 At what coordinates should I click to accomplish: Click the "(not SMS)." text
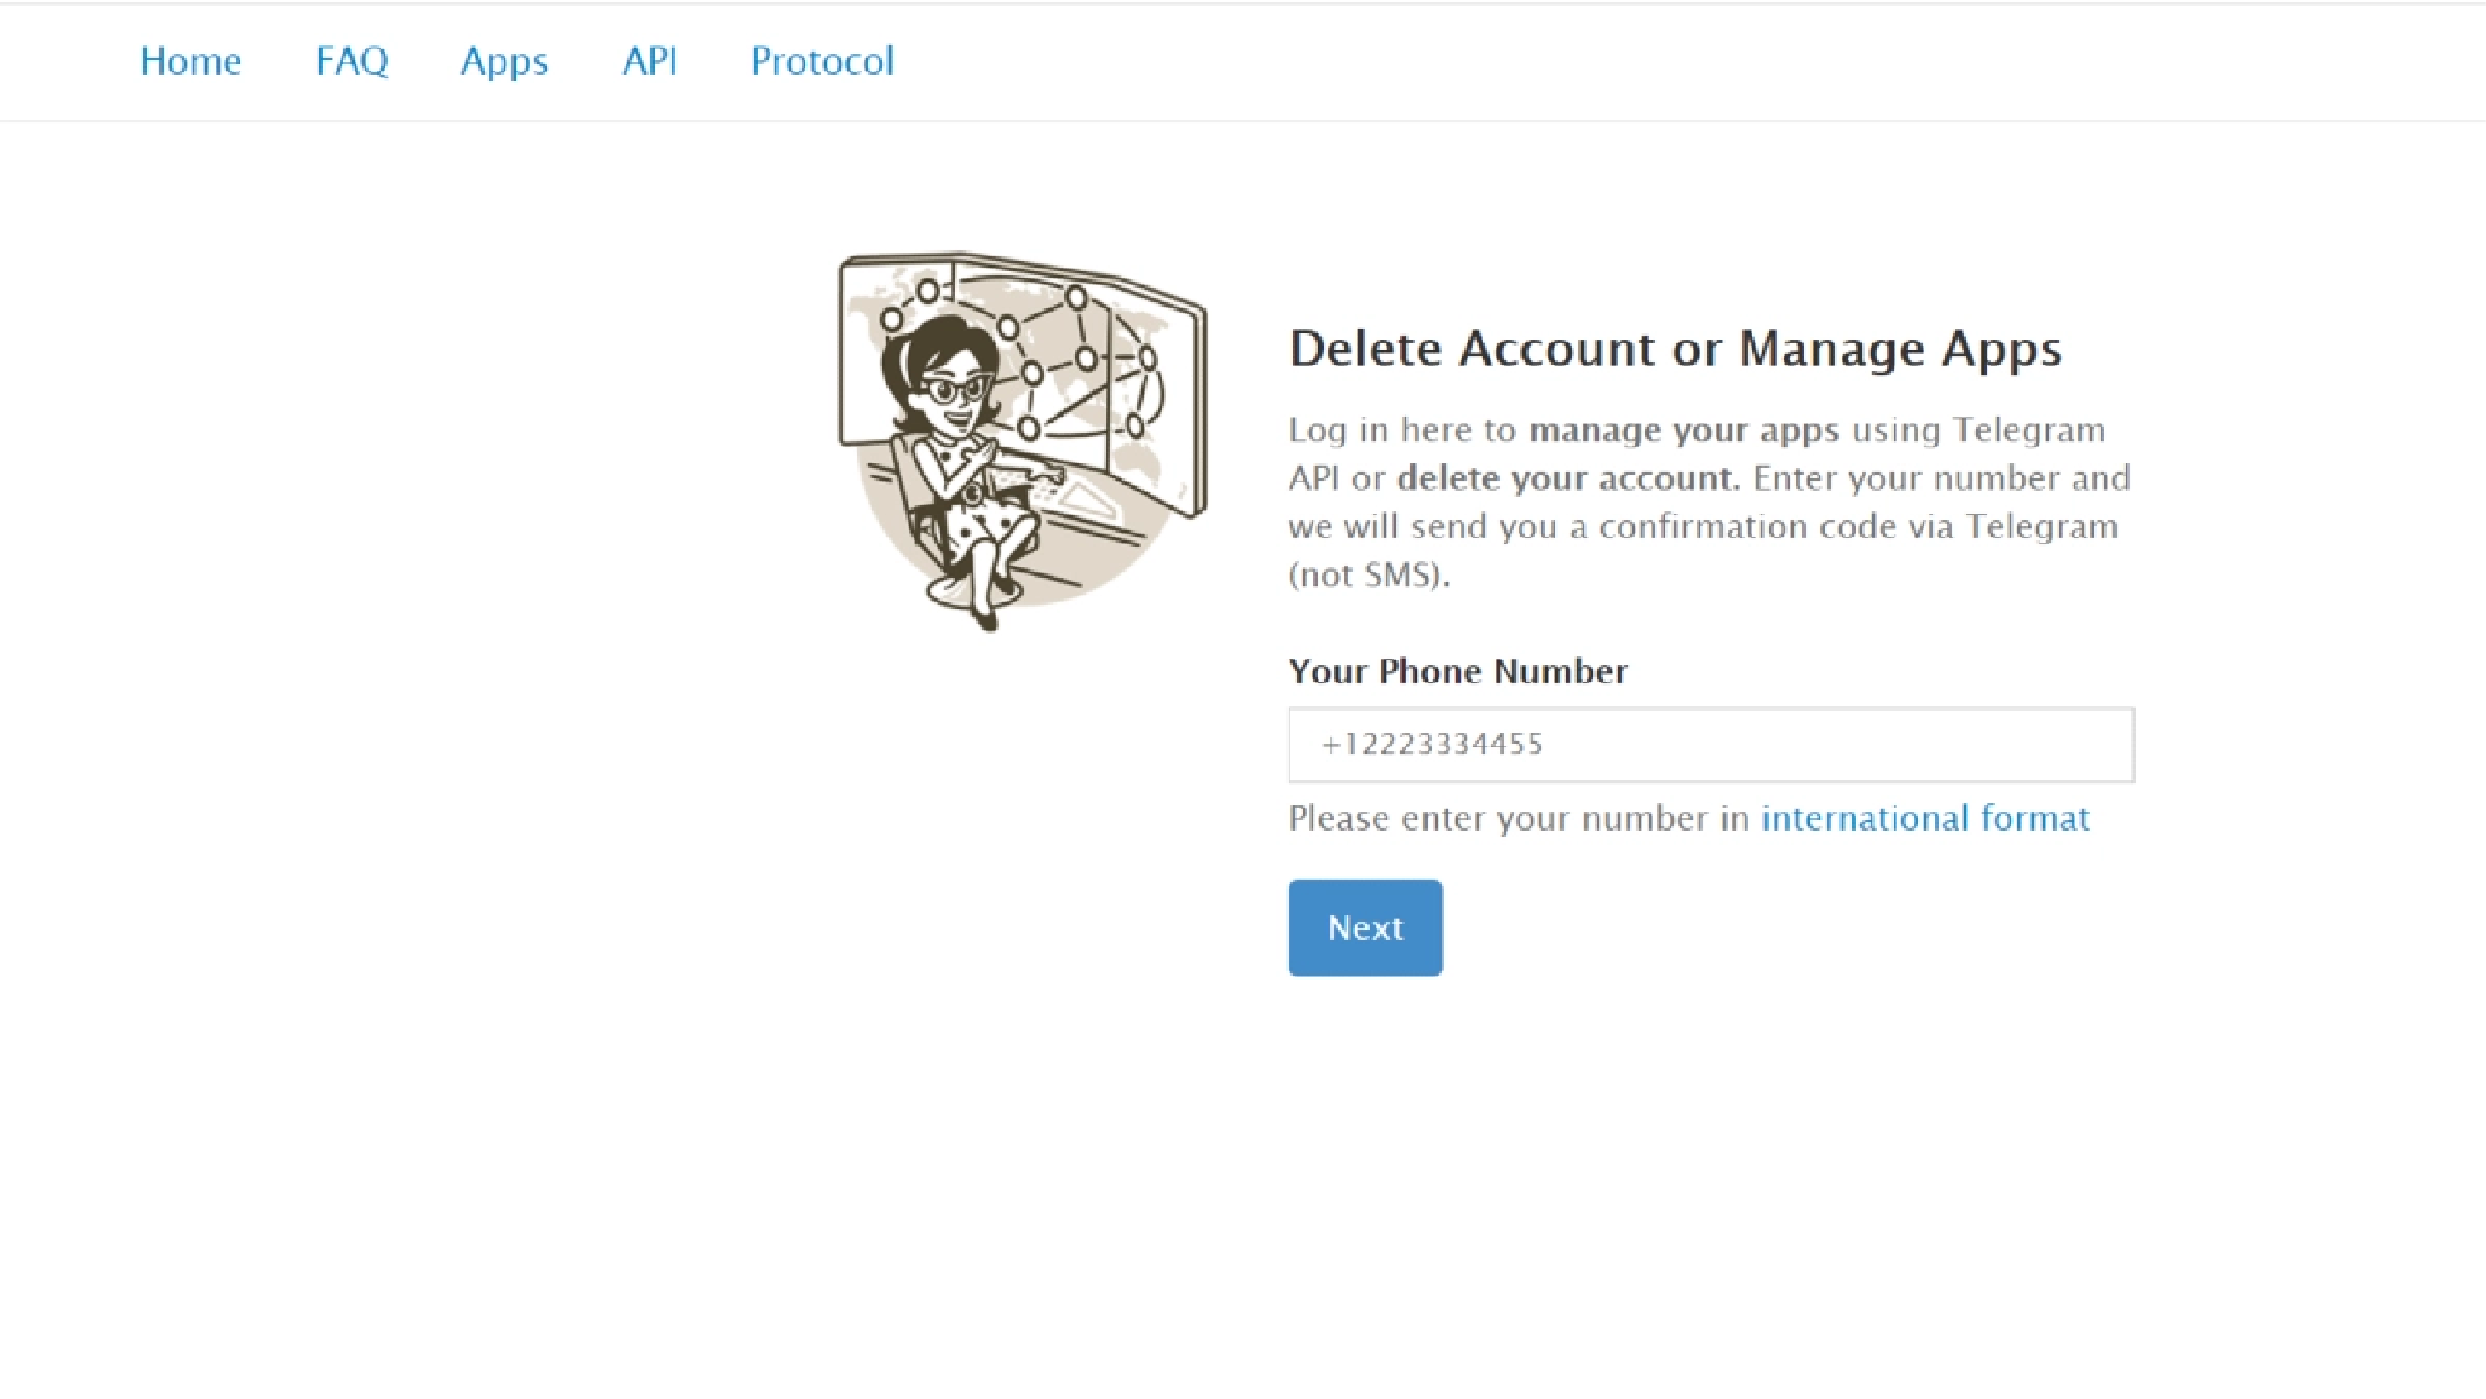(x=1369, y=575)
